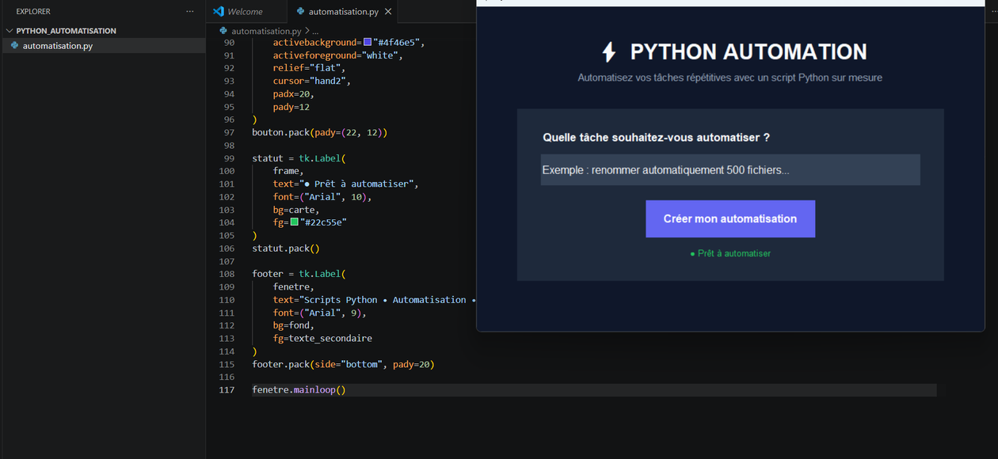Click the Prêt à automatiser status label

(730, 253)
